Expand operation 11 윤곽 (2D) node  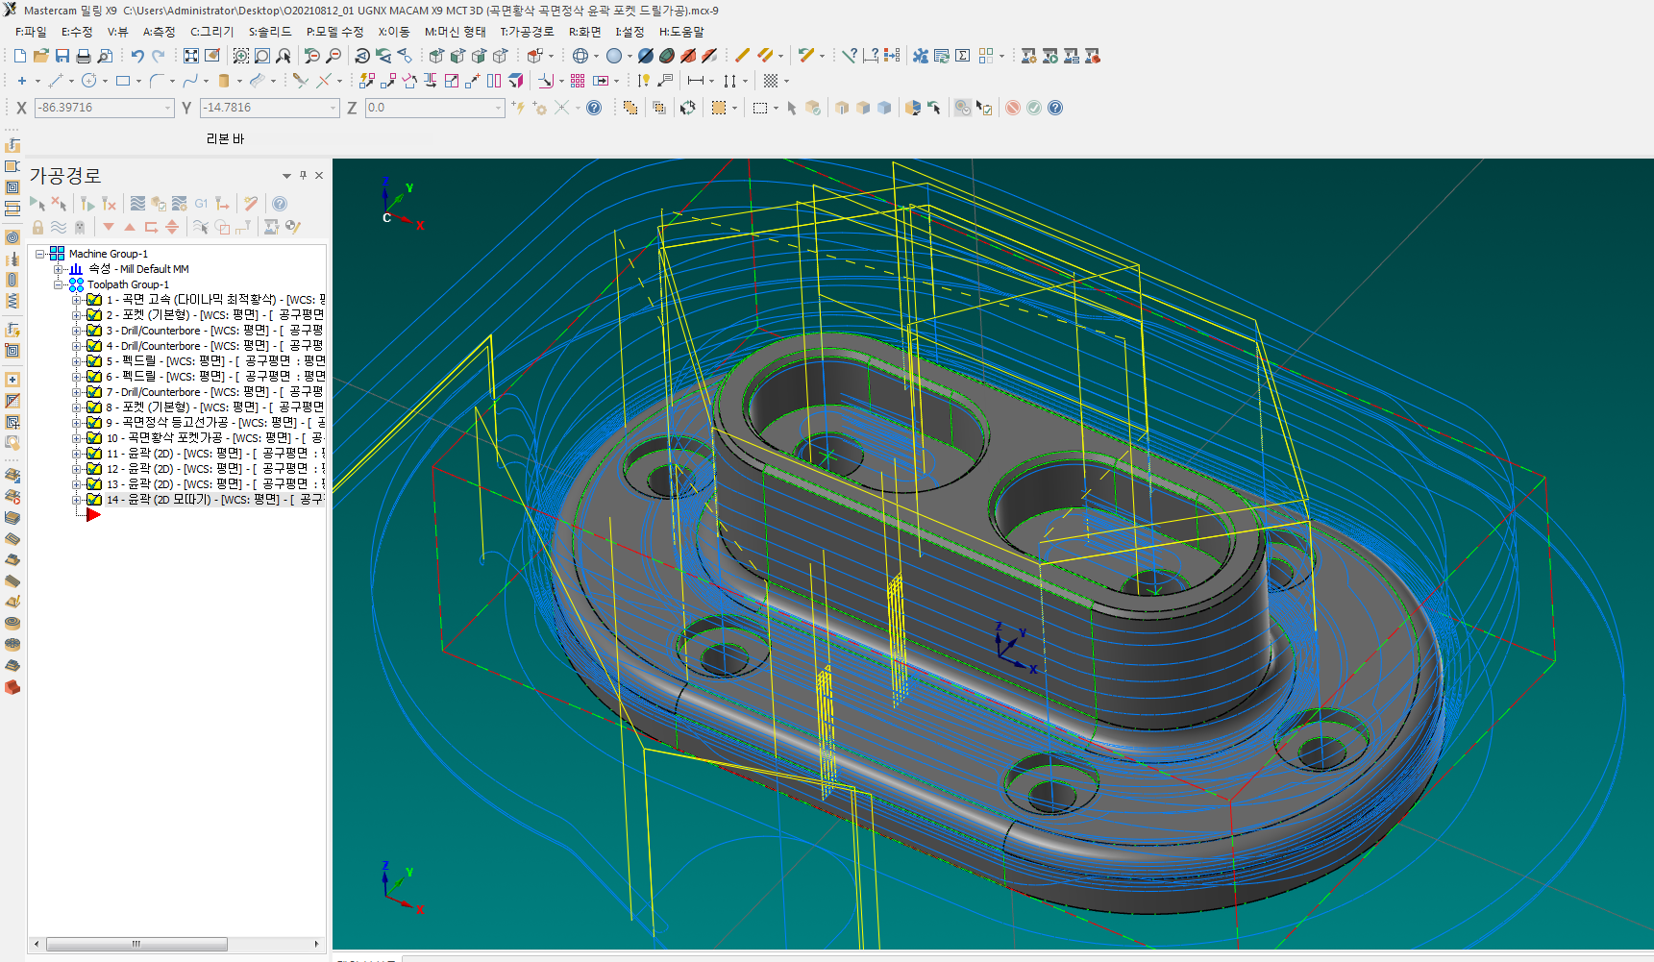tap(76, 454)
